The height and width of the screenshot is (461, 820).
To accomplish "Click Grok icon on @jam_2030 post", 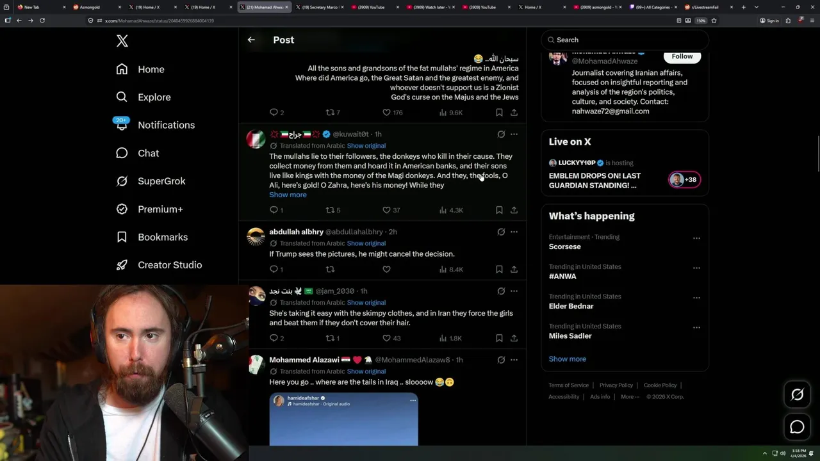I will pyautogui.click(x=501, y=291).
